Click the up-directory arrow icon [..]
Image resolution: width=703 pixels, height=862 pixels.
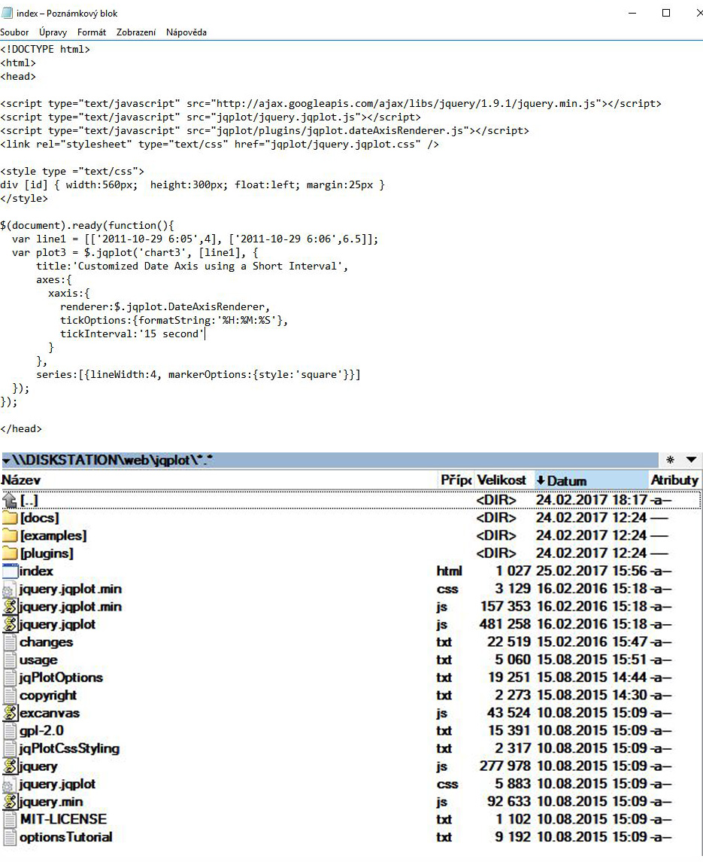(x=9, y=501)
